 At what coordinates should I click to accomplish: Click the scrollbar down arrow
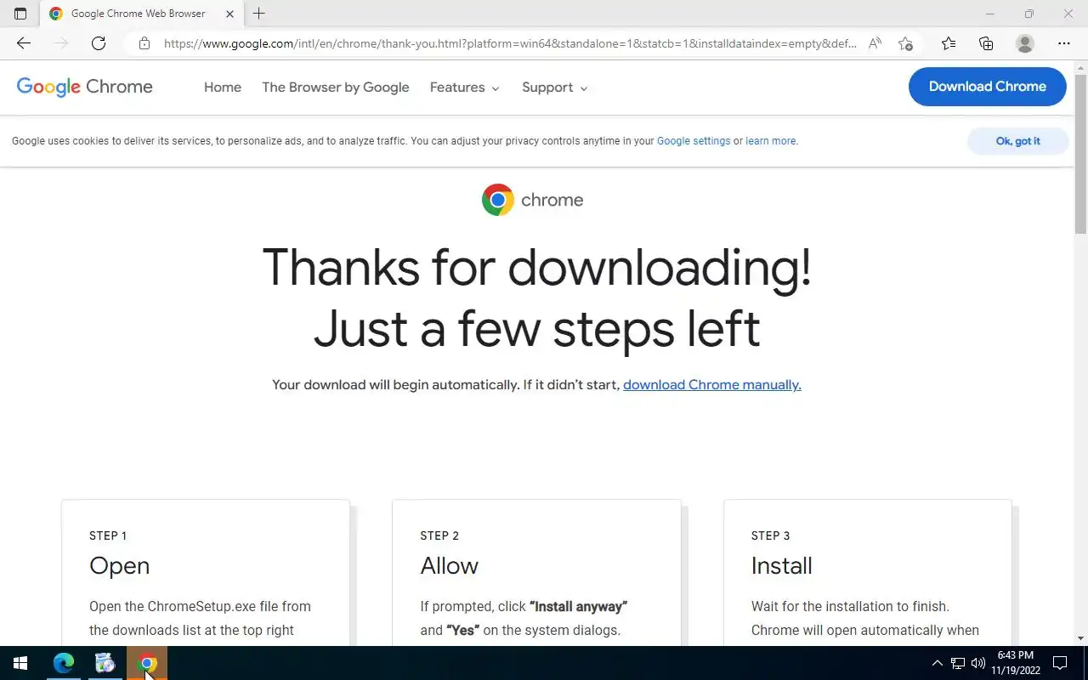1080,638
